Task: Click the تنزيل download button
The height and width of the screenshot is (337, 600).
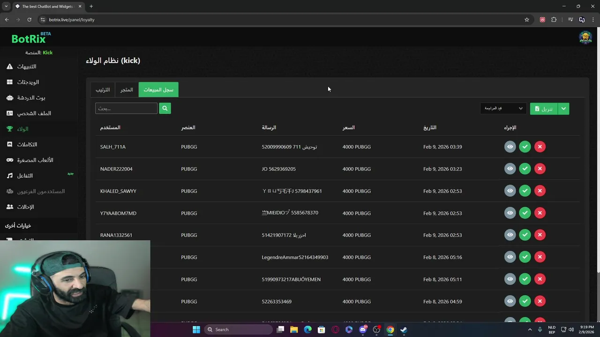Action: click(x=544, y=109)
